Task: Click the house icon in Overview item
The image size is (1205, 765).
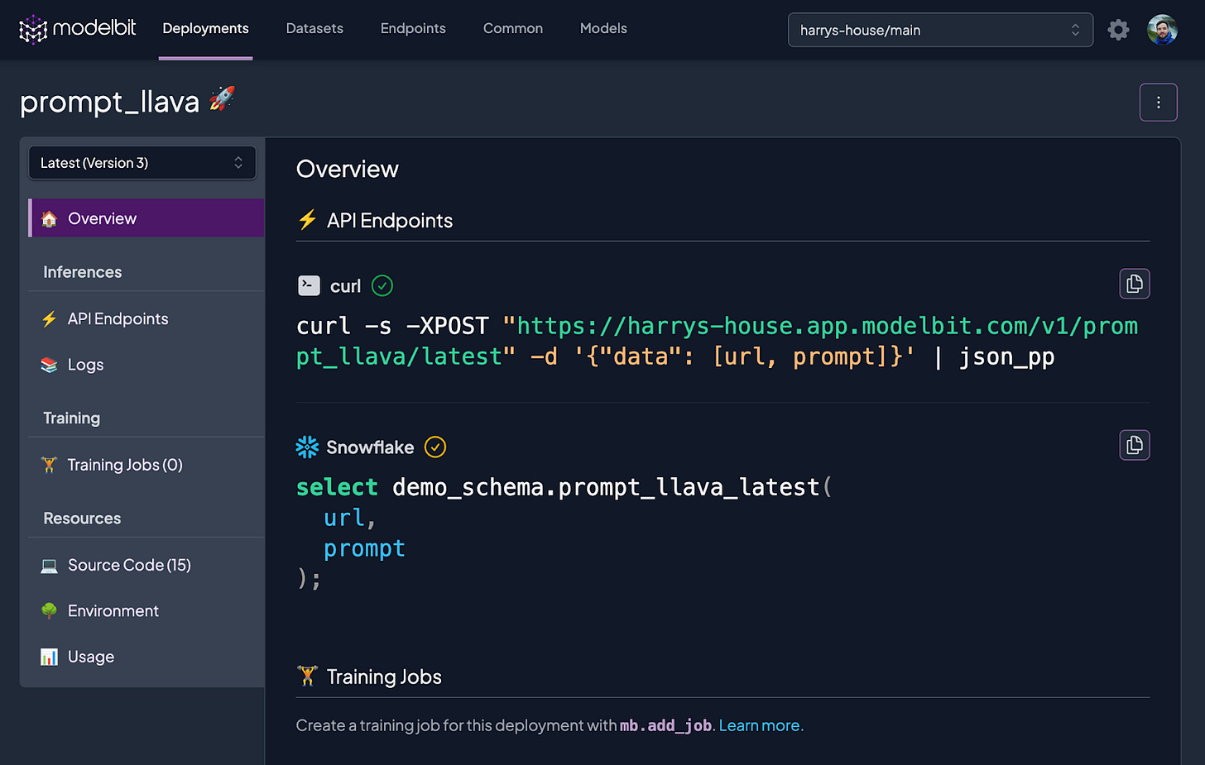Action: tap(50, 219)
